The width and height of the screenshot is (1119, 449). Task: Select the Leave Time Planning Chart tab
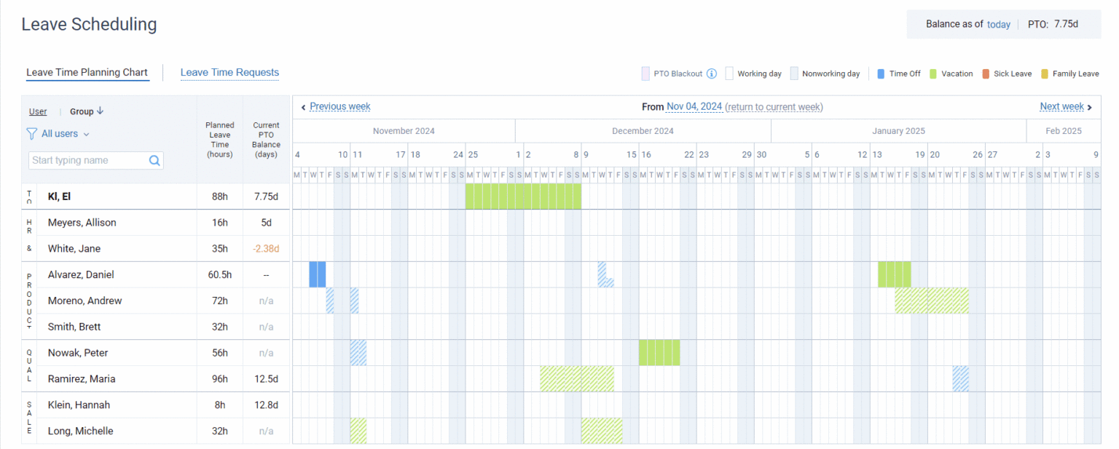(87, 73)
